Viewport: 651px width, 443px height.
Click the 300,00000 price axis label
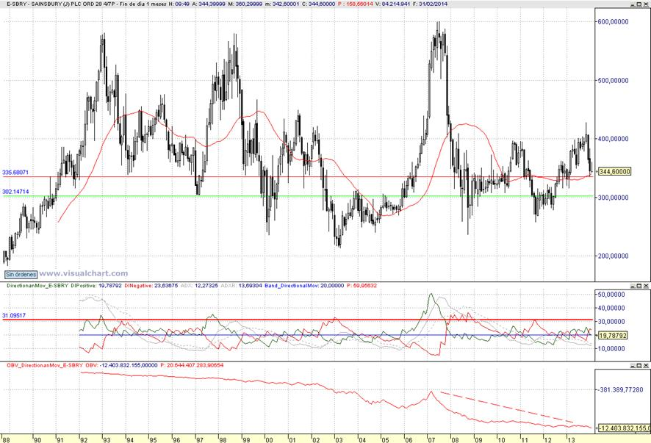click(614, 198)
